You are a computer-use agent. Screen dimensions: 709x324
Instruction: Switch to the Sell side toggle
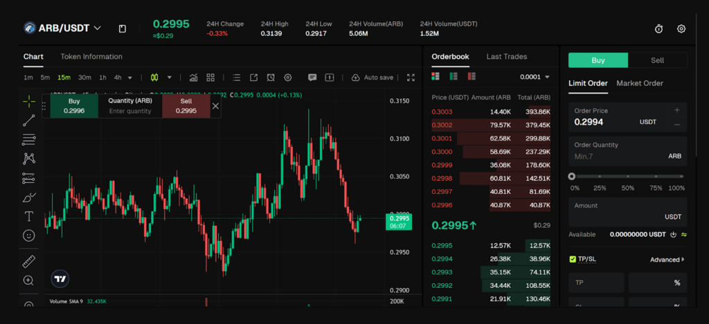coord(658,60)
